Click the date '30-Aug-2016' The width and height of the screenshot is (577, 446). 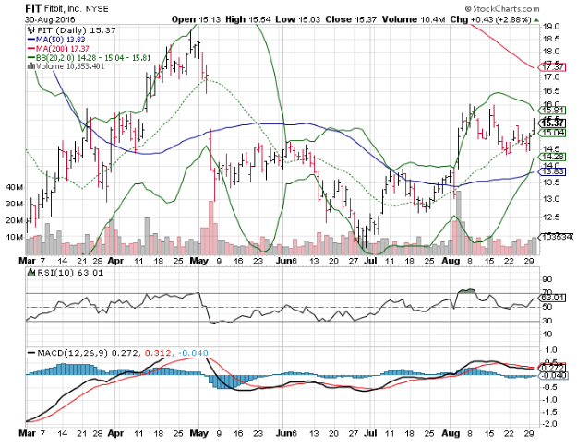pyautogui.click(x=50, y=19)
